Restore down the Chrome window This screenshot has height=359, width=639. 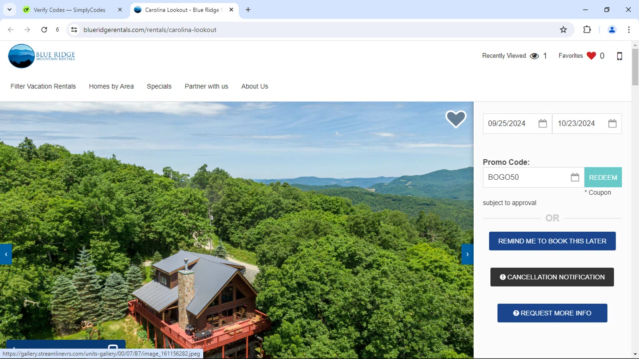[x=607, y=9]
